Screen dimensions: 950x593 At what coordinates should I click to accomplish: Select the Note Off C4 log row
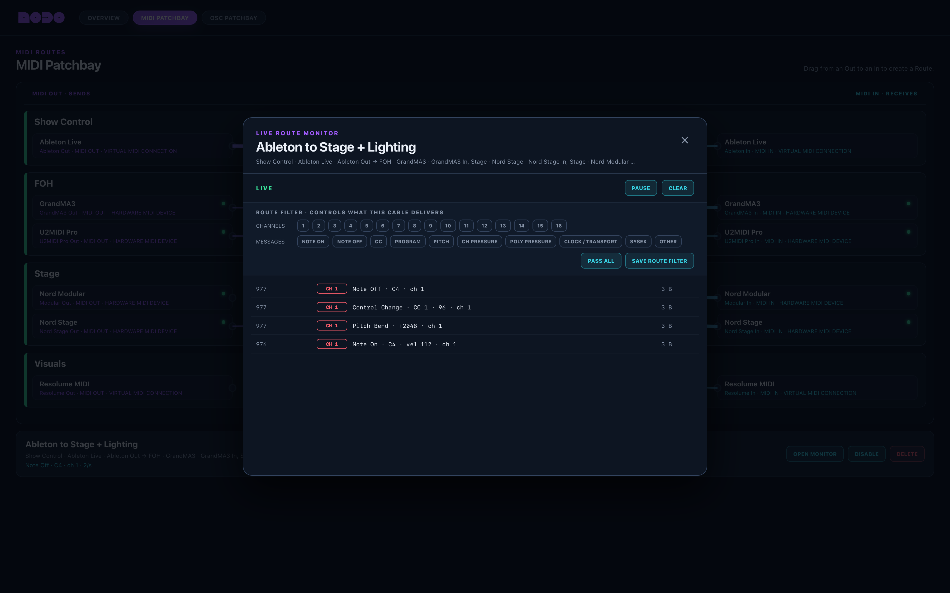click(x=475, y=289)
